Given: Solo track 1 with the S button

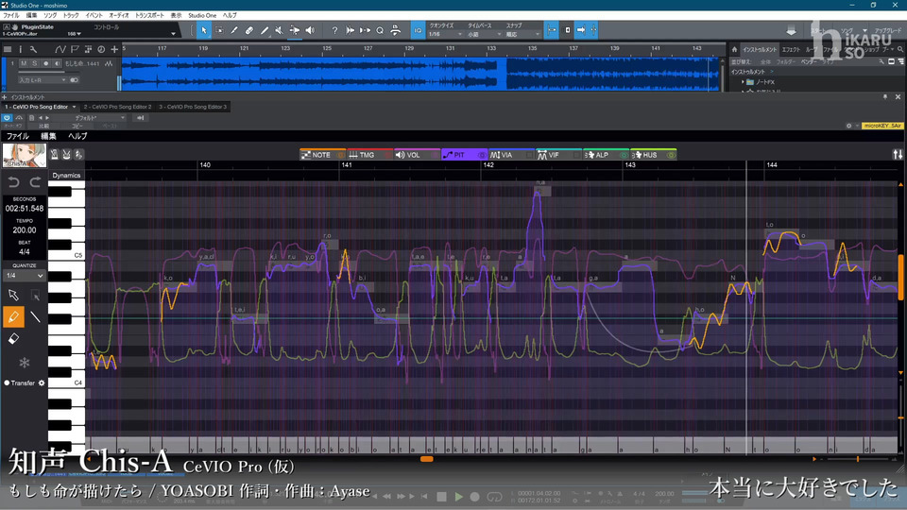Looking at the screenshot, I should point(37,62).
